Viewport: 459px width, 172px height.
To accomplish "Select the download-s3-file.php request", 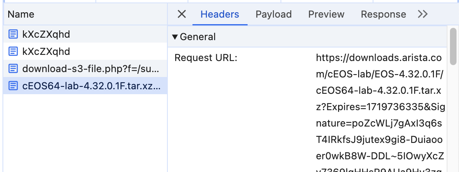I will (85, 69).
